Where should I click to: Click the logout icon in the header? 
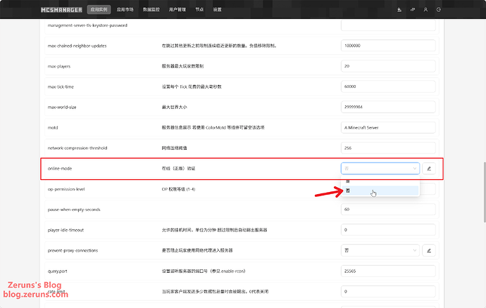(x=439, y=10)
